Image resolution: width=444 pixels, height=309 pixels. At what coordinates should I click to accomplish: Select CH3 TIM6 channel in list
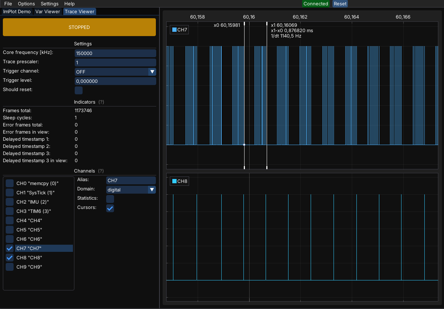34,211
